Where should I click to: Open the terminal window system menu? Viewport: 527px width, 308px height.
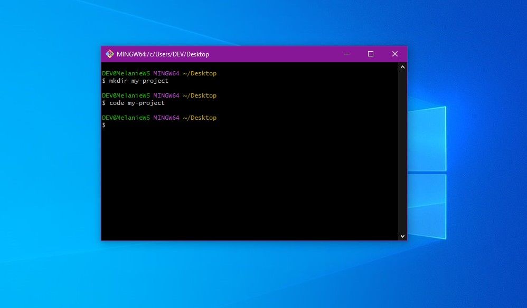[110, 54]
